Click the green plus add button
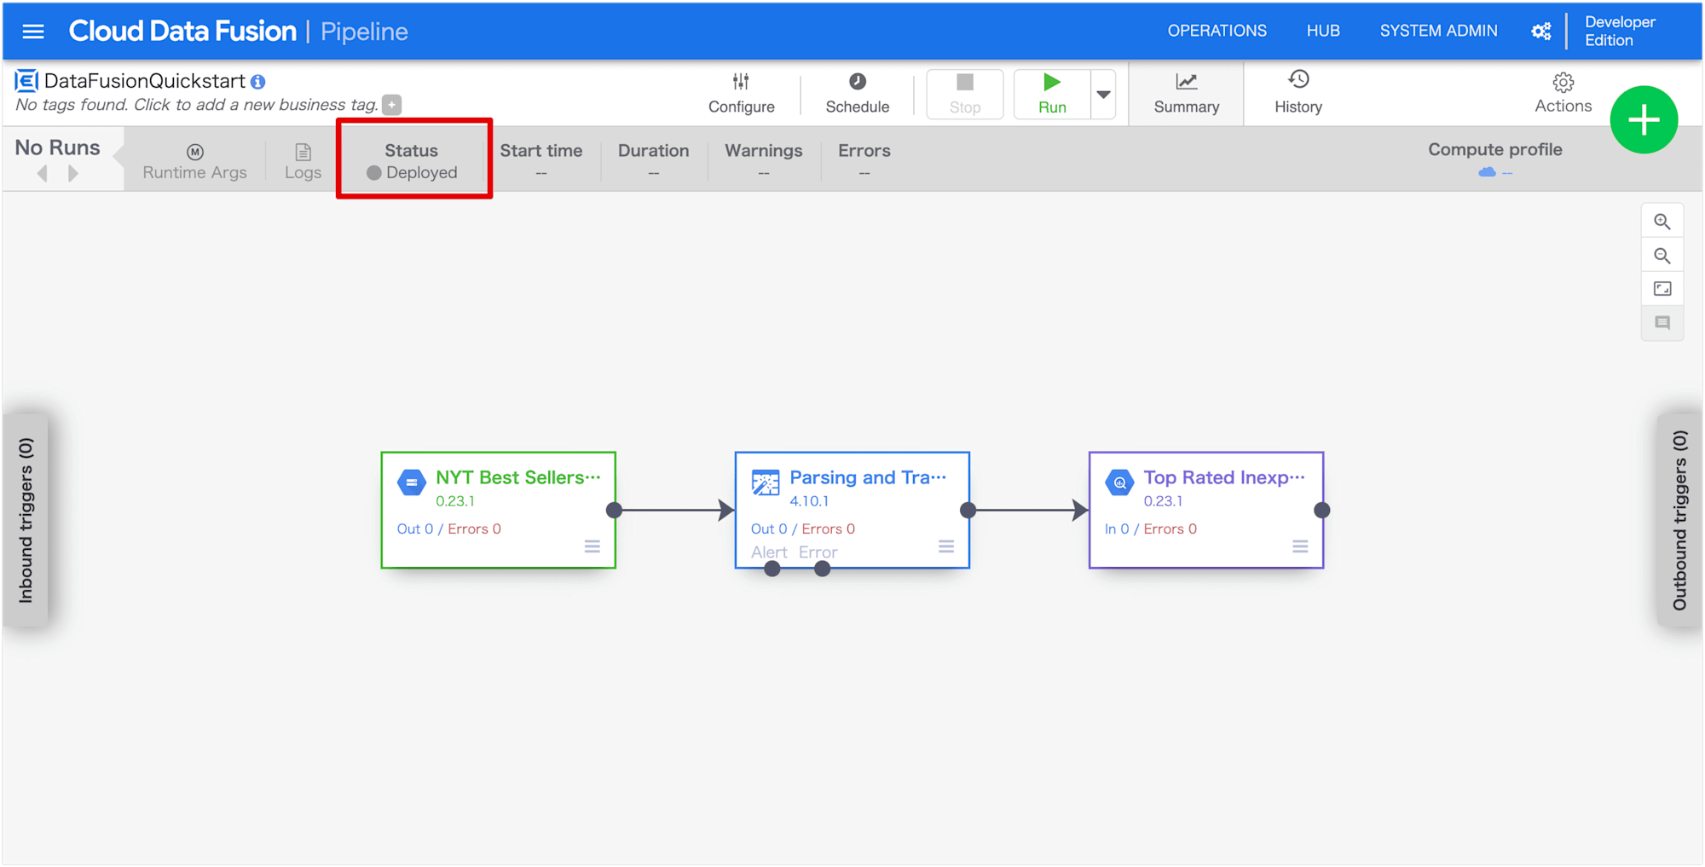The height and width of the screenshot is (867, 1705). click(1644, 120)
